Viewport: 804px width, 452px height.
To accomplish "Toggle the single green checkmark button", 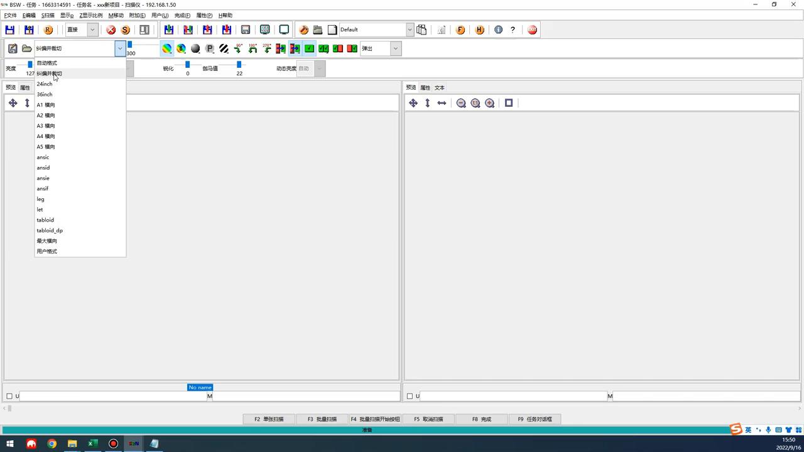I will pos(309,48).
